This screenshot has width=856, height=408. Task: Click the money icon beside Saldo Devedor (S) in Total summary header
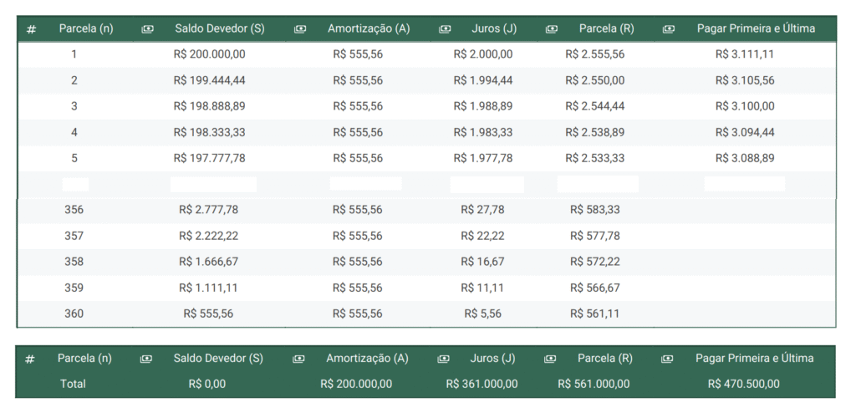pyautogui.click(x=145, y=359)
